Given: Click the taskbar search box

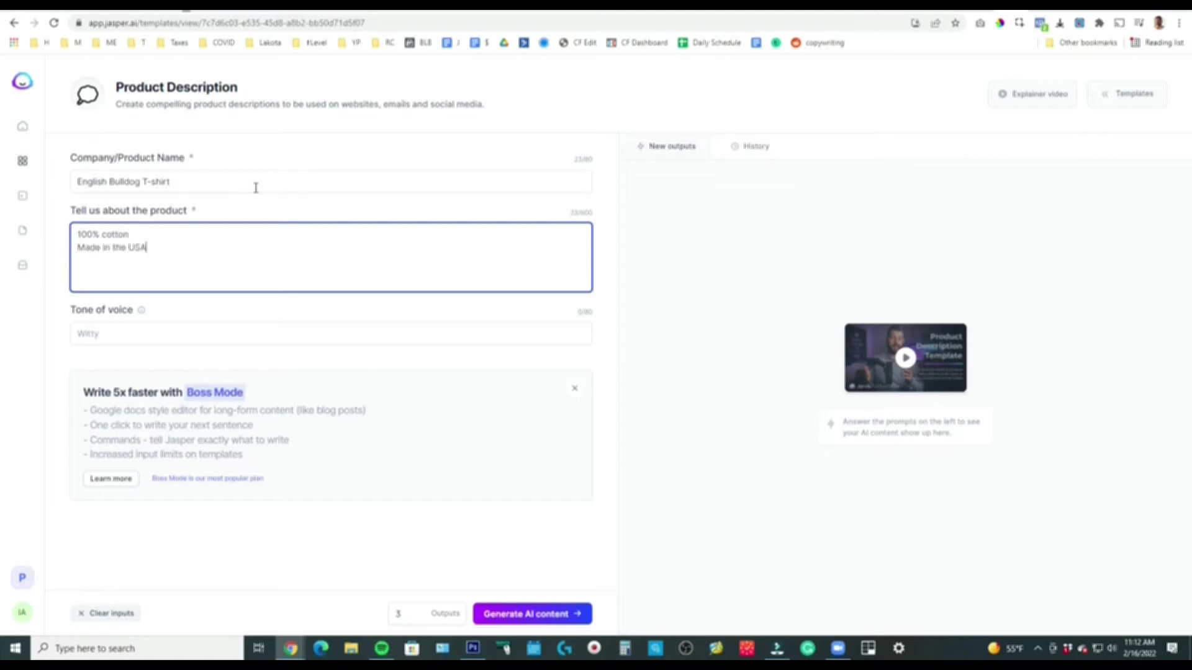Looking at the screenshot, I should [x=137, y=648].
